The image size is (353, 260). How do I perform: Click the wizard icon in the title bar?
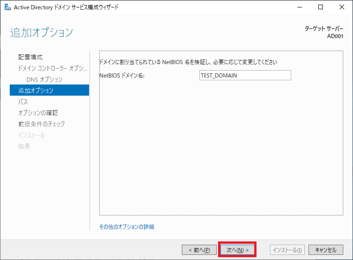8,7
